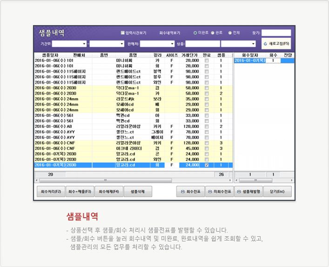The image size is (329, 267).
Task: Click the 샘플 quantity column header
Action: [221, 55]
